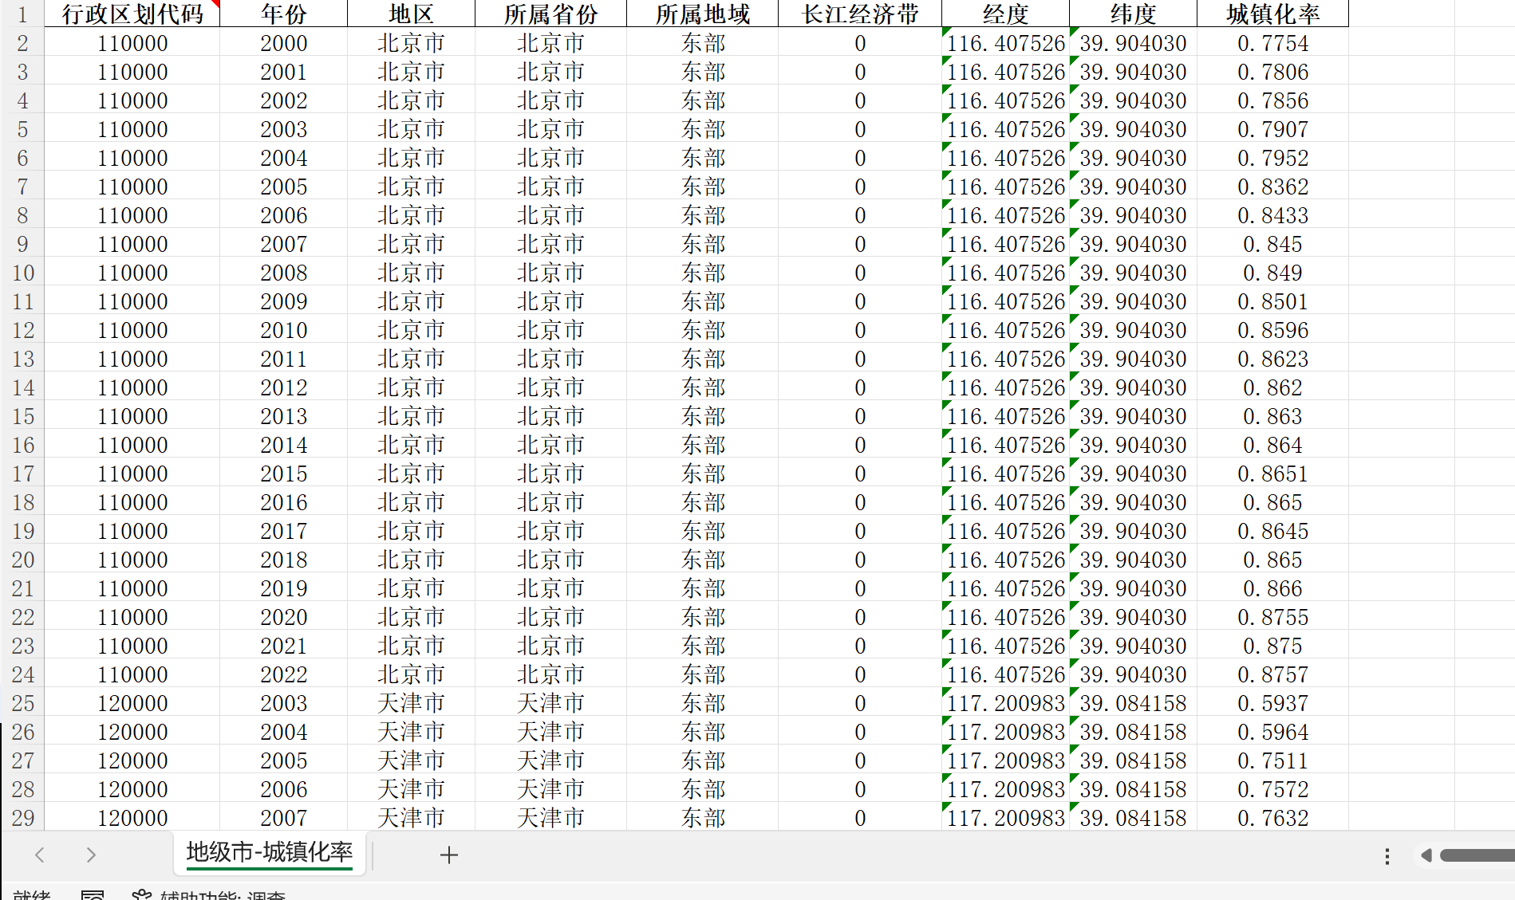This screenshot has height=900, width=1515.
Task: Select the 所属地域 header cell
Action: pos(703,14)
